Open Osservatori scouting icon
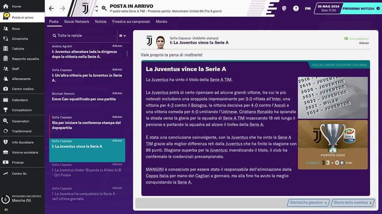Image resolution: width=382 pixels, height=214 pixels. pyautogui.click(x=6, y=121)
